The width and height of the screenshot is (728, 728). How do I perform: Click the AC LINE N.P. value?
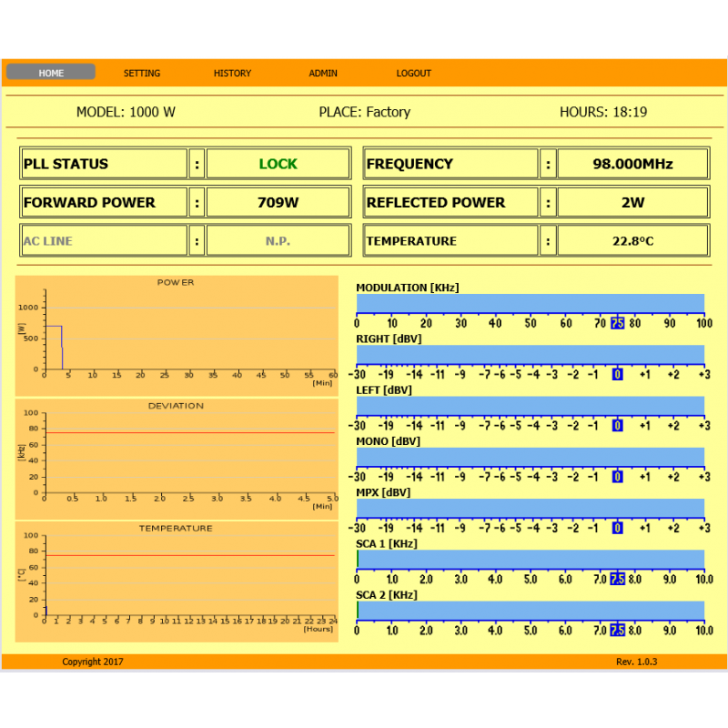[x=278, y=241]
